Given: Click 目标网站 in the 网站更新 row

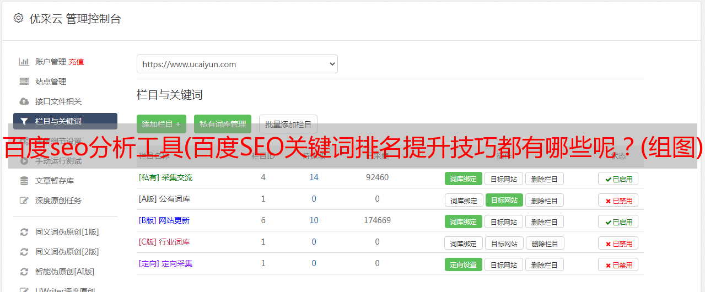Looking at the screenshot, I should [504, 221].
